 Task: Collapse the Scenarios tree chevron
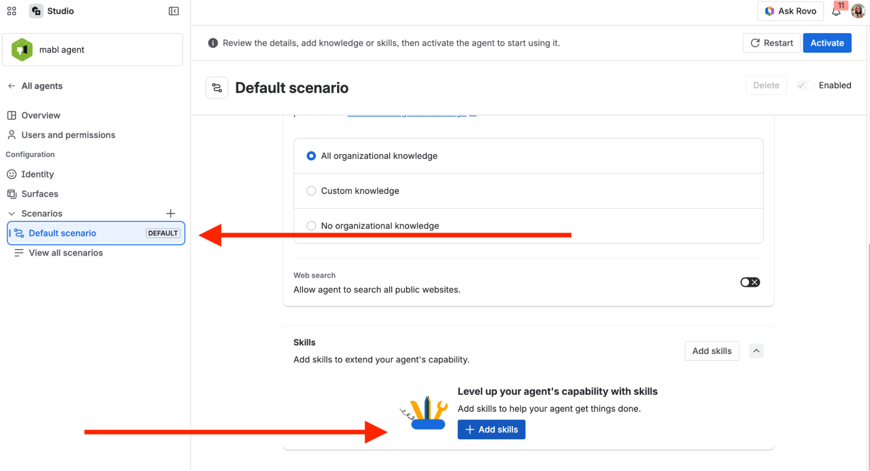point(12,214)
